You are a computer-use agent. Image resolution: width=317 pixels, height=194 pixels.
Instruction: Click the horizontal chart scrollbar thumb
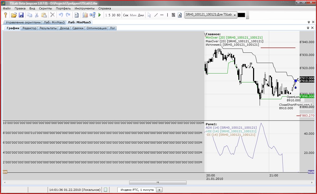[158, 182]
